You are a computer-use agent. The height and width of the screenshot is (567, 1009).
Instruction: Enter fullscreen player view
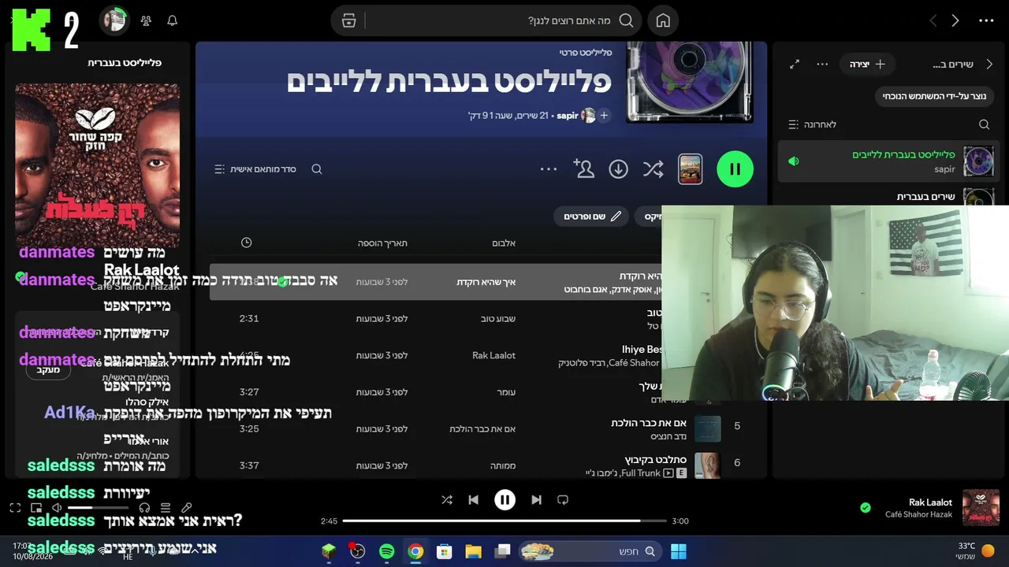tap(15, 508)
